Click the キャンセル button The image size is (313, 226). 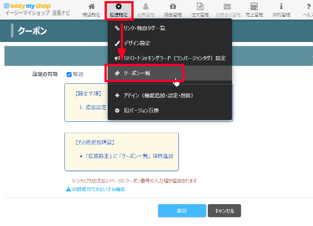224,210
